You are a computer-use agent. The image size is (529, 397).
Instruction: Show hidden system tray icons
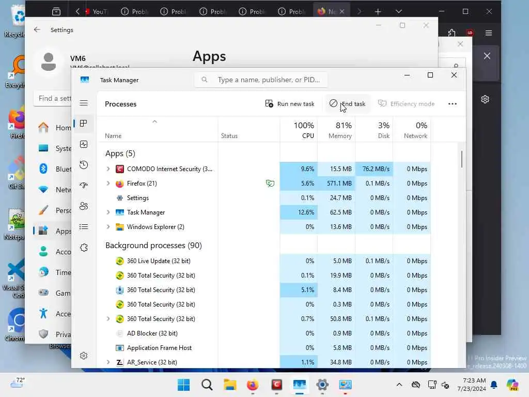(399, 385)
